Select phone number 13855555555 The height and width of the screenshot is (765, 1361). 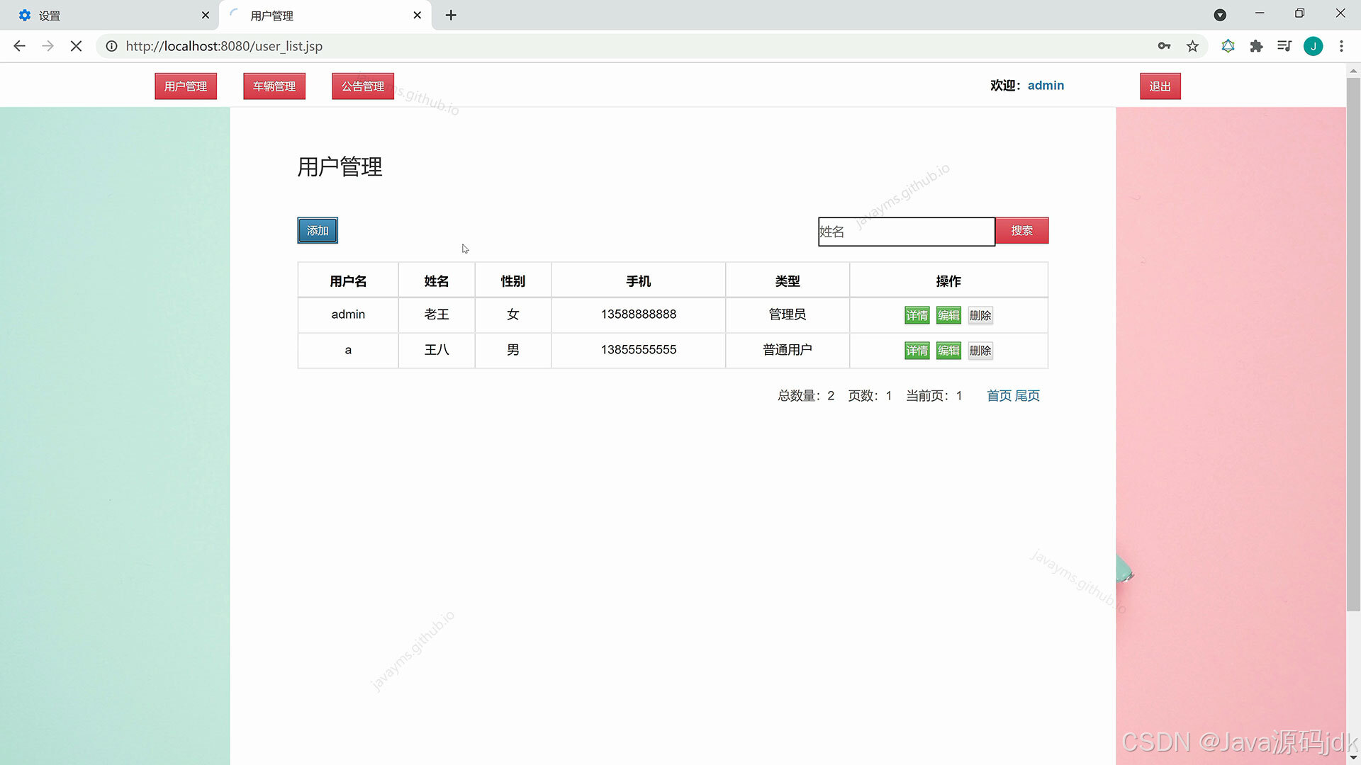tap(639, 349)
